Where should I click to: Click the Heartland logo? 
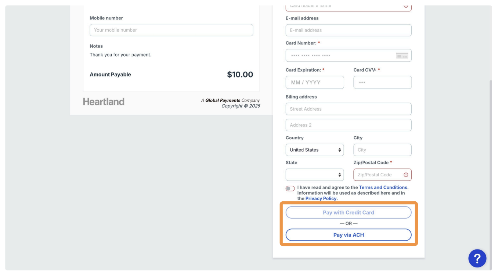coord(104,102)
